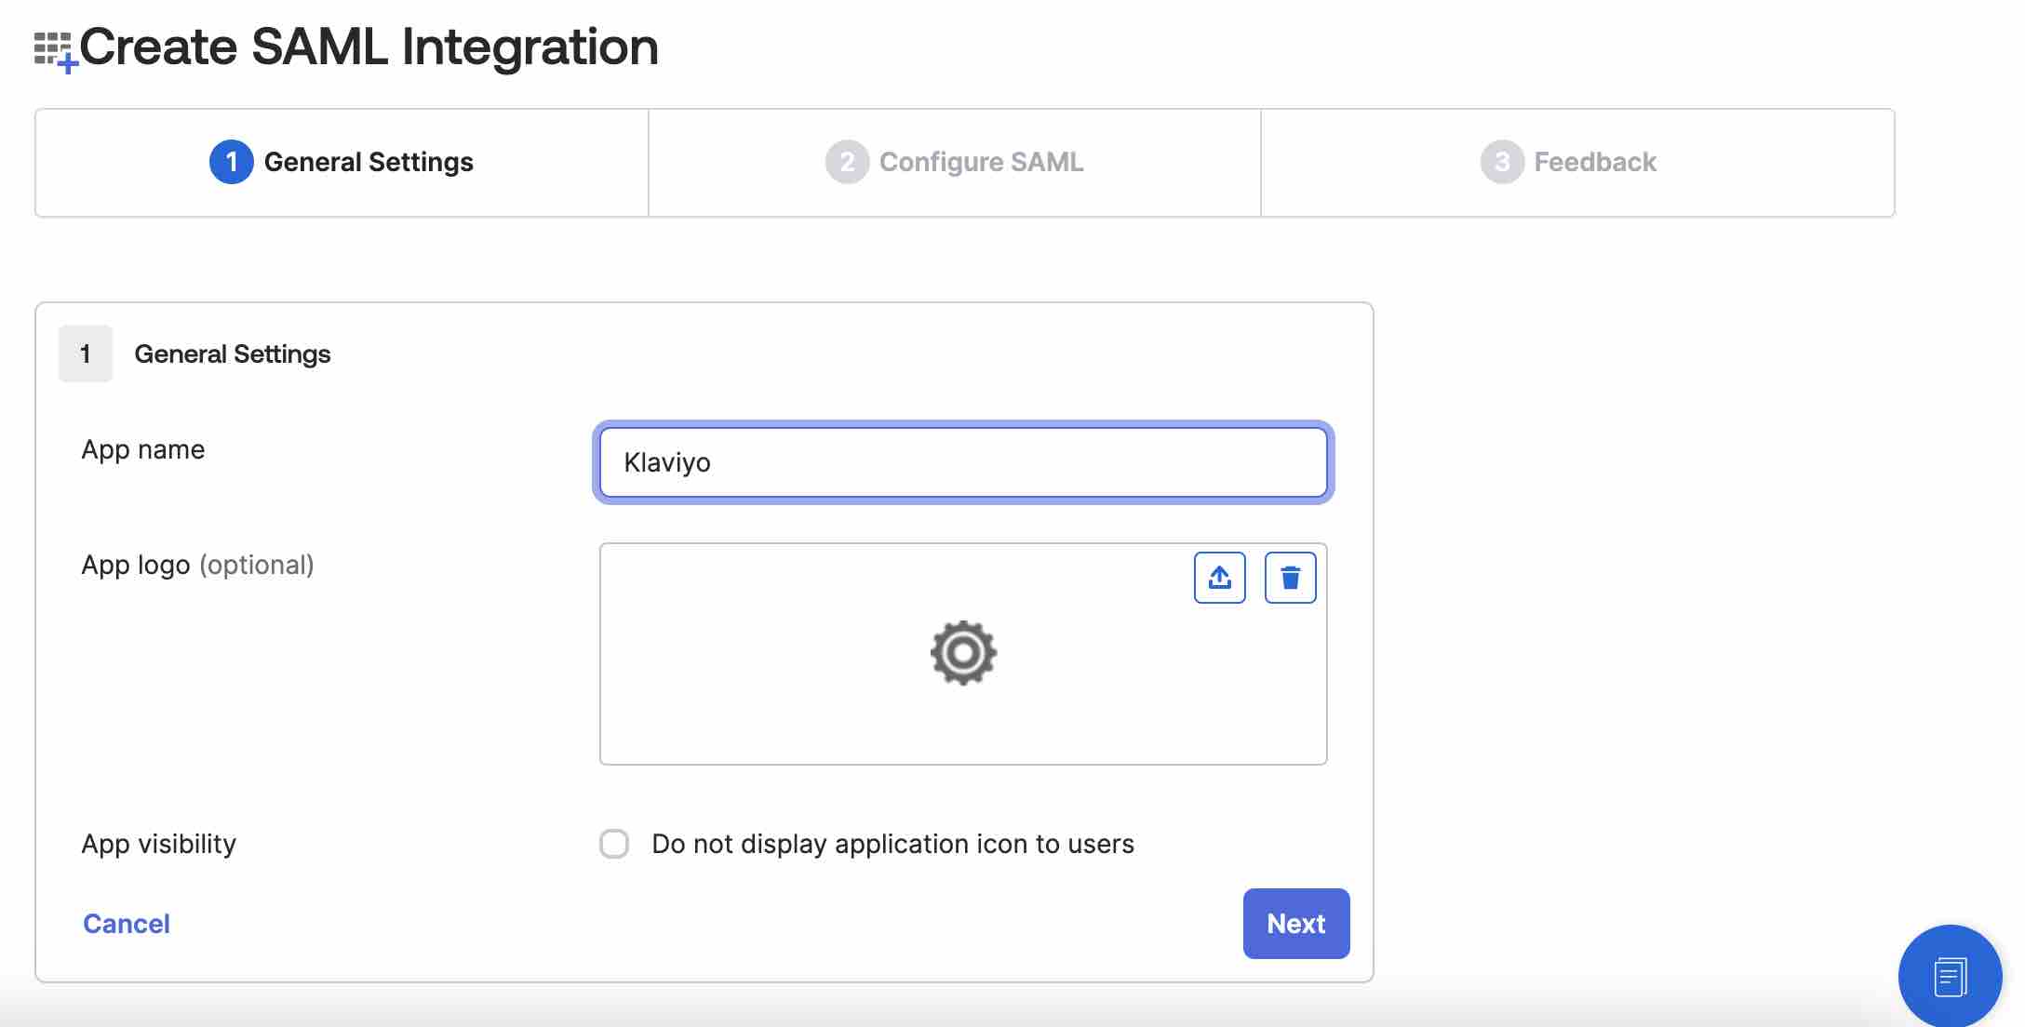Click the settings gear icon in logo area
The height and width of the screenshot is (1027, 2025).
coord(963,652)
